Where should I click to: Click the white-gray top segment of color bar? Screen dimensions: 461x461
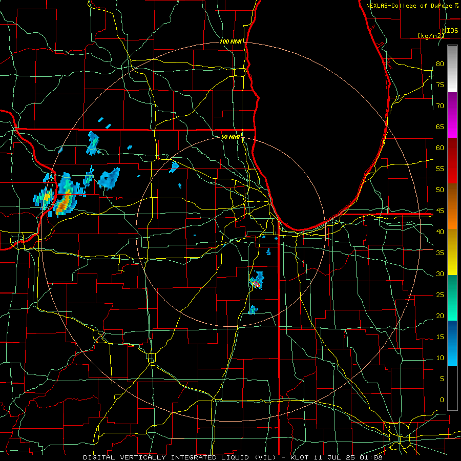click(452, 69)
